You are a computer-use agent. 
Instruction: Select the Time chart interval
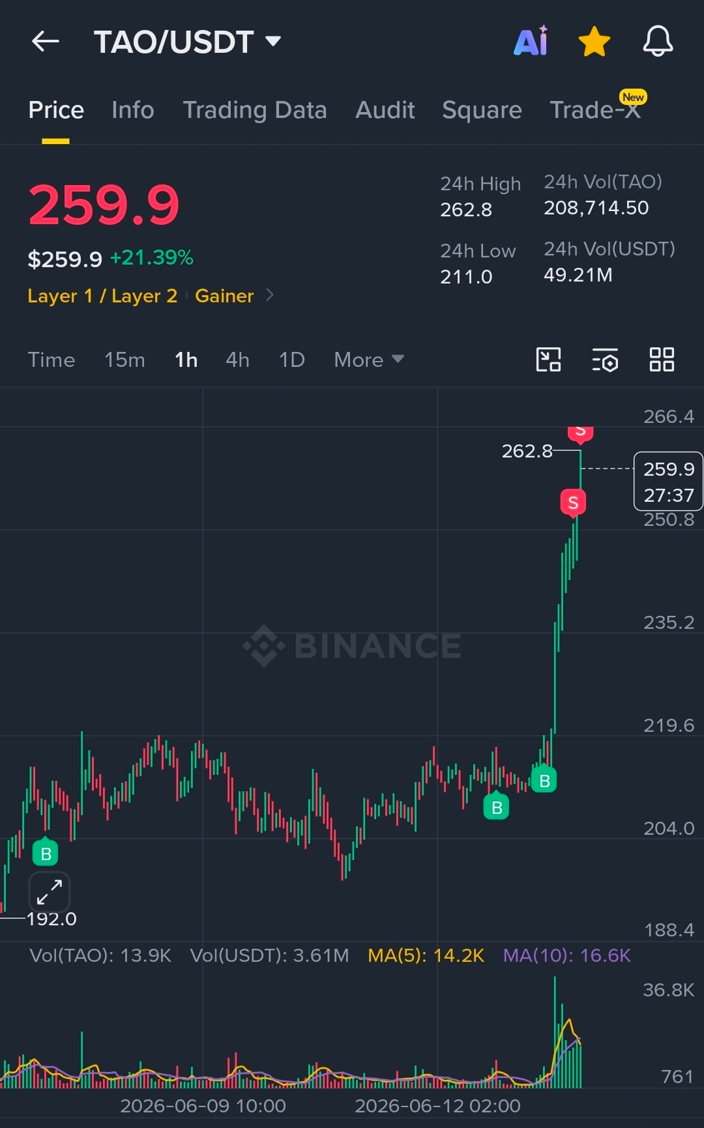click(51, 360)
